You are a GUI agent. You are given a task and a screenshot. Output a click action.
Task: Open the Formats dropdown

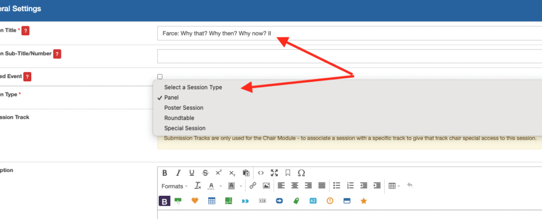[x=174, y=186]
